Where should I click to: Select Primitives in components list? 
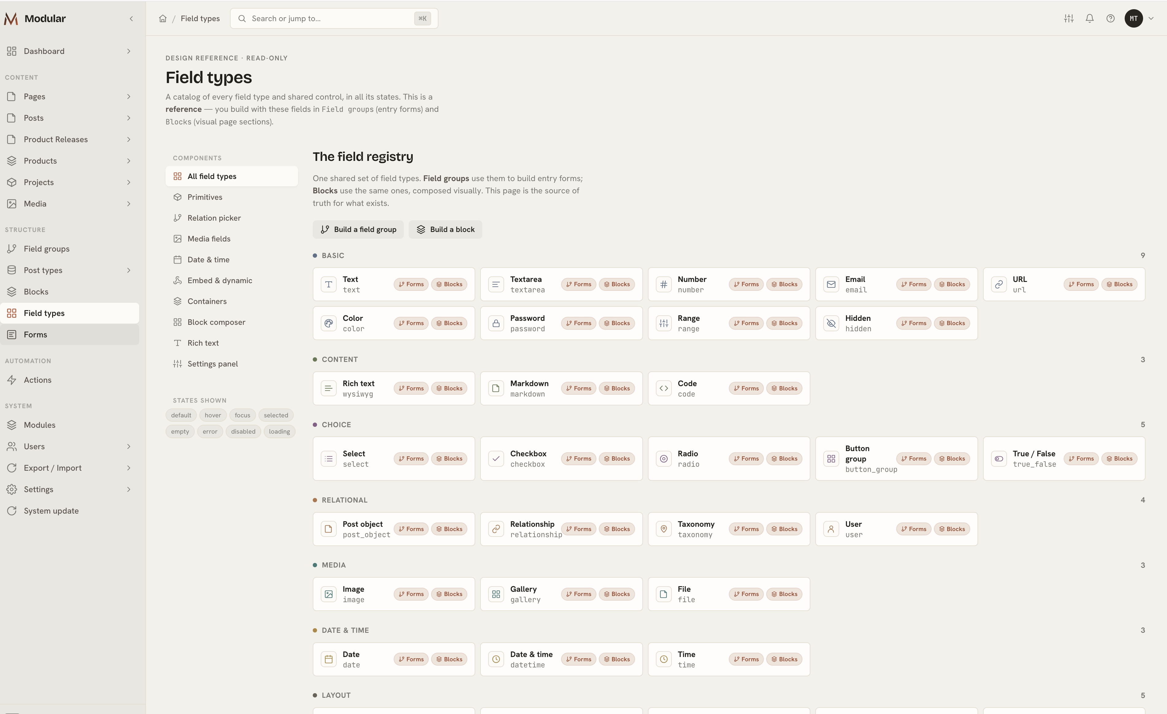(231, 197)
